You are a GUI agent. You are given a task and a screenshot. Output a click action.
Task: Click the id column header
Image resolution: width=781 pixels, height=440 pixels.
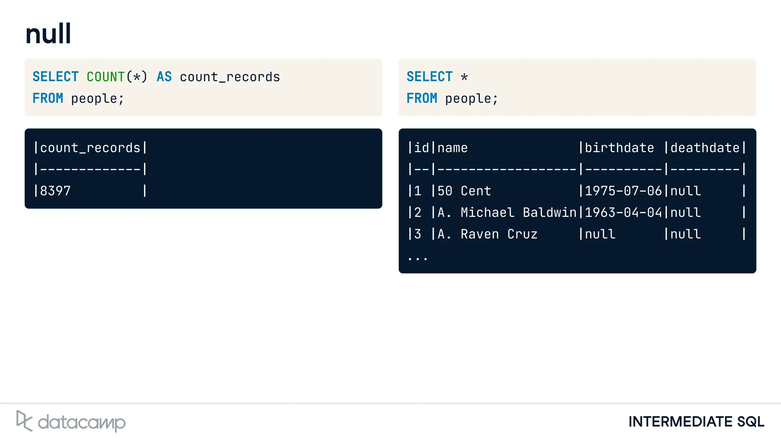421,148
